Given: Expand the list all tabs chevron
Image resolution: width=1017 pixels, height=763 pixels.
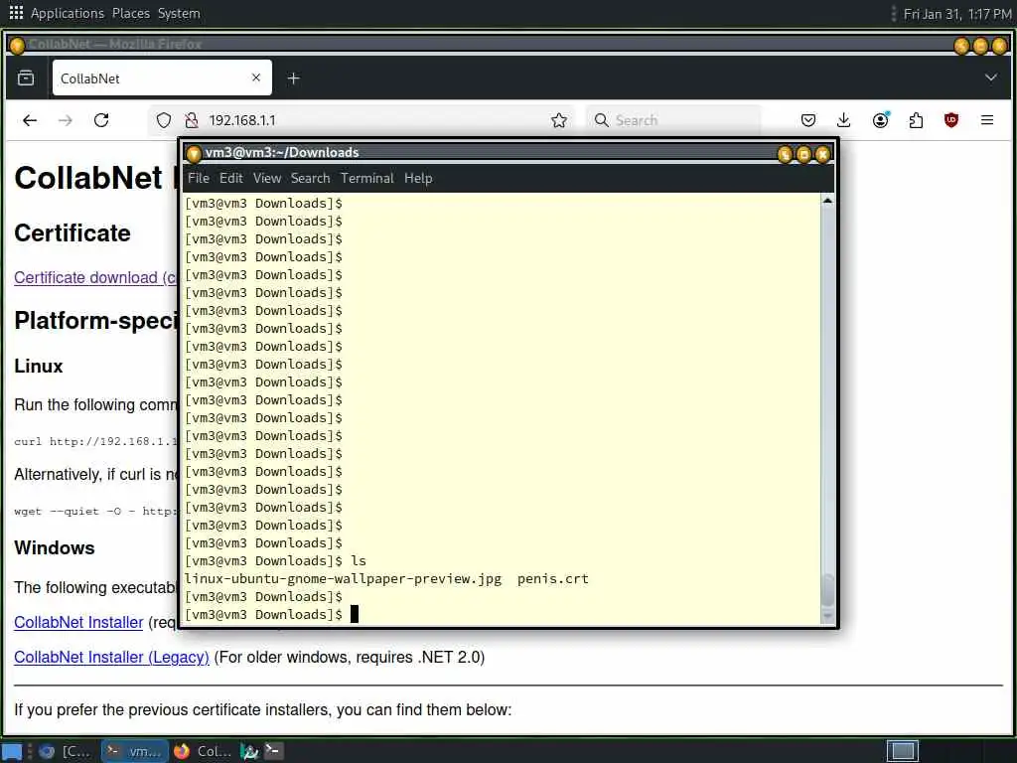Looking at the screenshot, I should [990, 77].
